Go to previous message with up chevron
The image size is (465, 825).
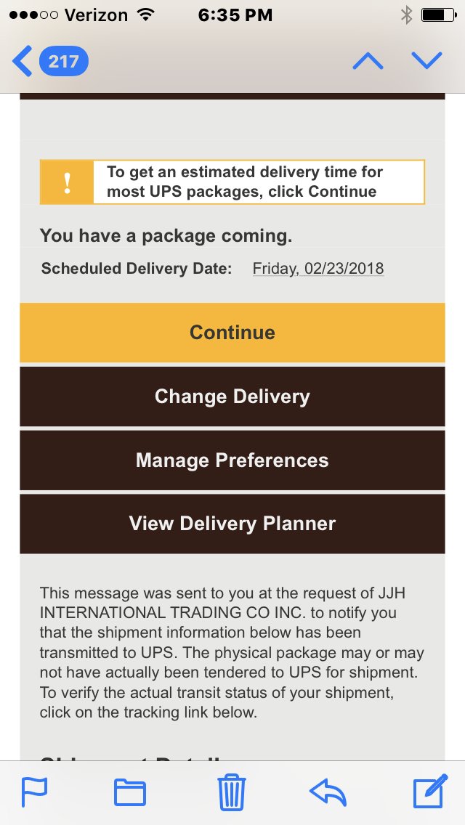tap(368, 61)
